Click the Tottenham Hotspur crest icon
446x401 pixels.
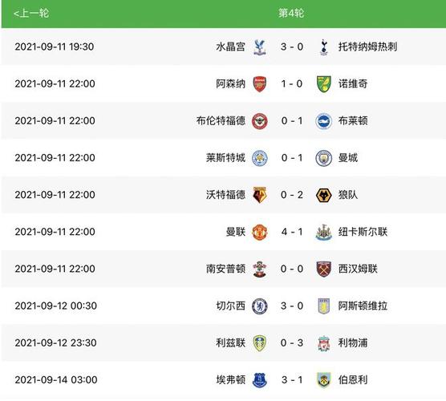click(324, 47)
